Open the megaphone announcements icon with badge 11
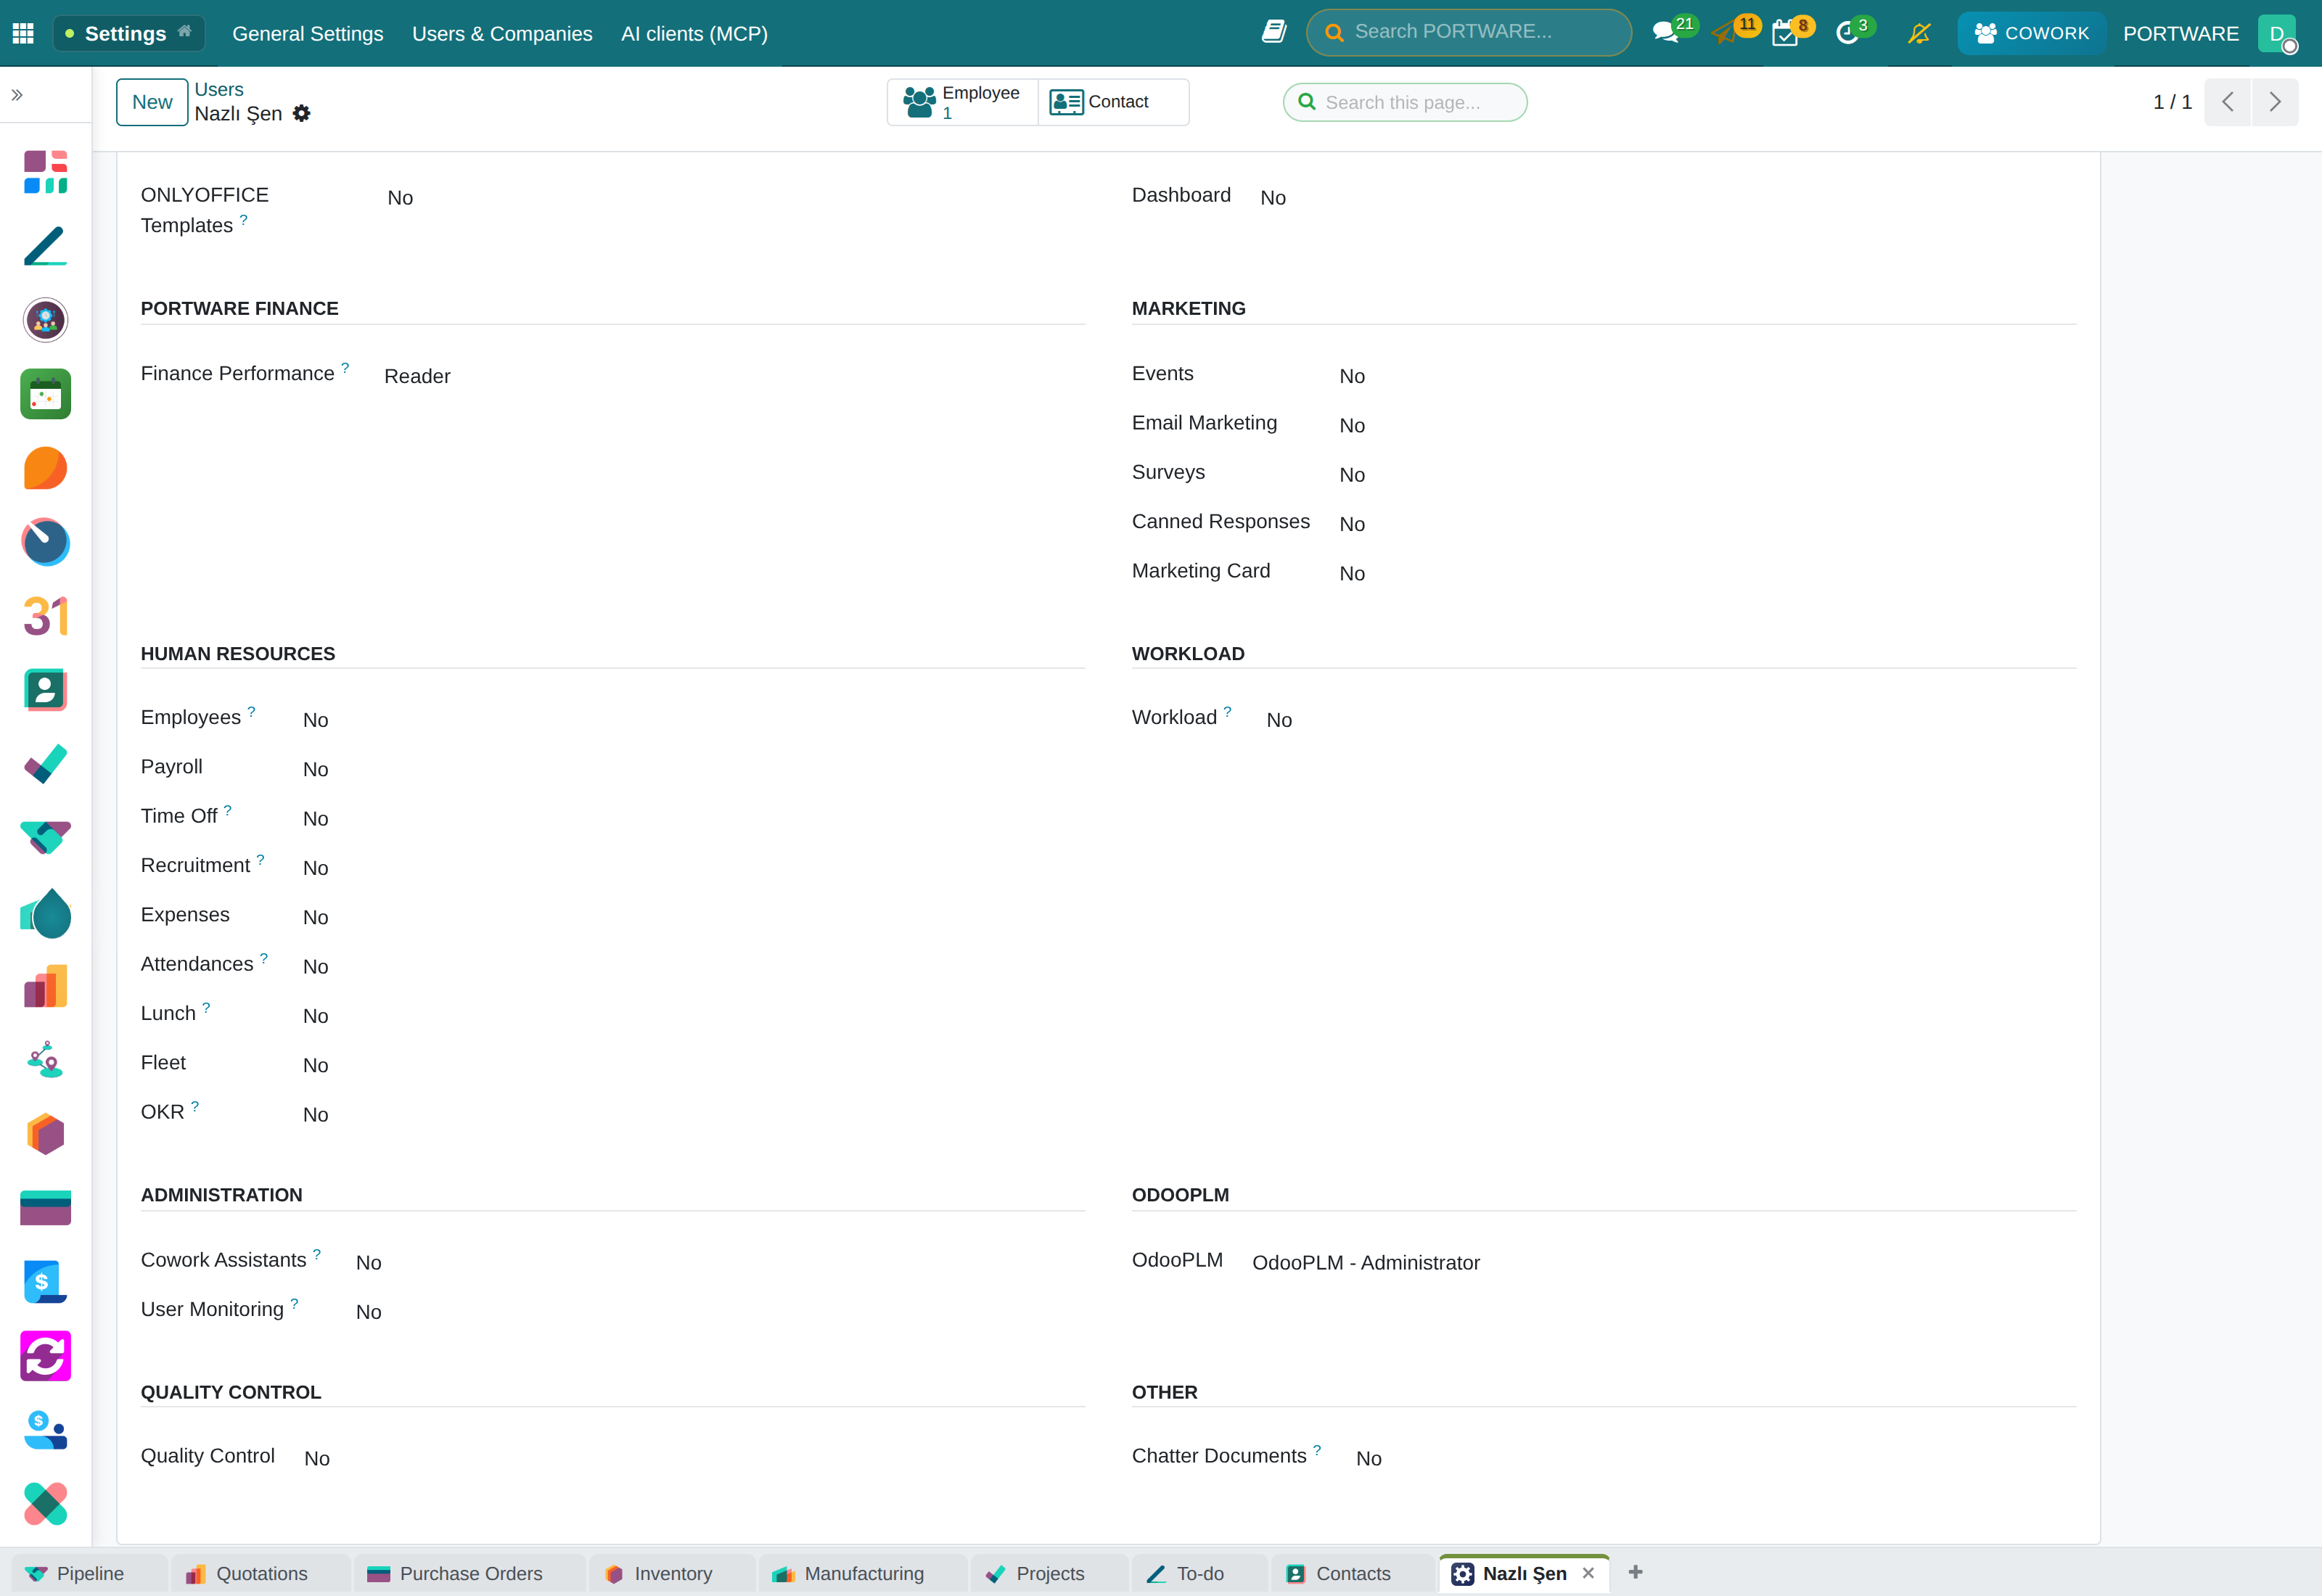The image size is (2322, 1596). 1724,33
